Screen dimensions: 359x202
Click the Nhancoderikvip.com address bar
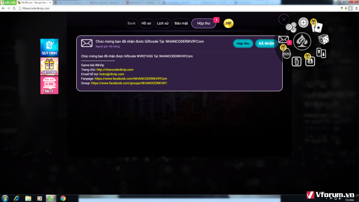pyautogui.click(x=179, y=8)
